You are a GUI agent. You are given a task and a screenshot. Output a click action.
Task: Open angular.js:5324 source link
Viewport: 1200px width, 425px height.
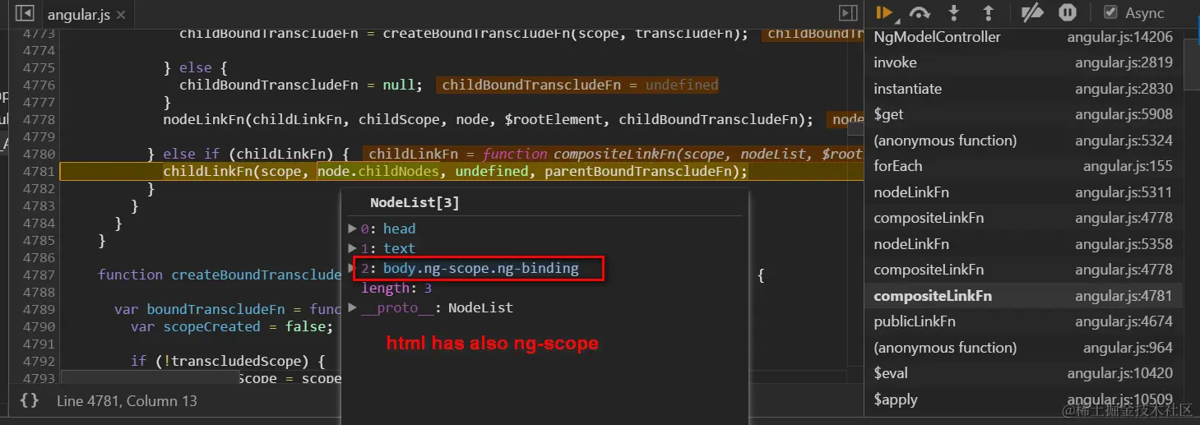coord(1124,141)
